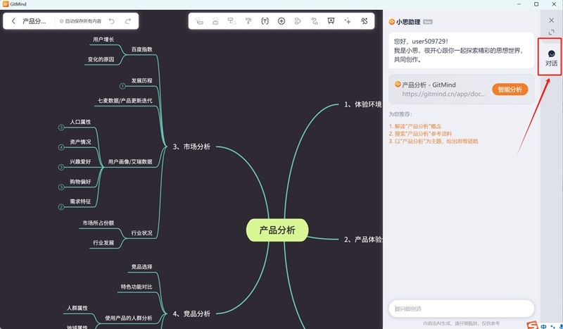Open the 对话 tab in sidebar
Image resolution: width=563 pixels, height=329 pixels.
tap(551, 58)
